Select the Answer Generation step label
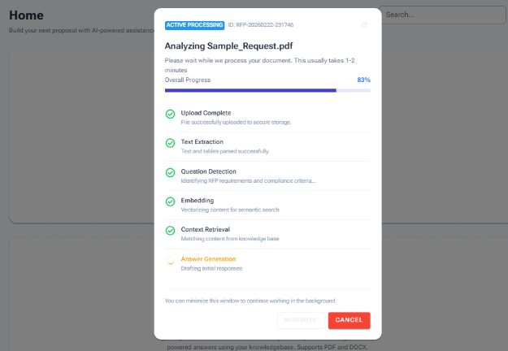This screenshot has width=508, height=351. pyautogui.click(x=208, y=259)
